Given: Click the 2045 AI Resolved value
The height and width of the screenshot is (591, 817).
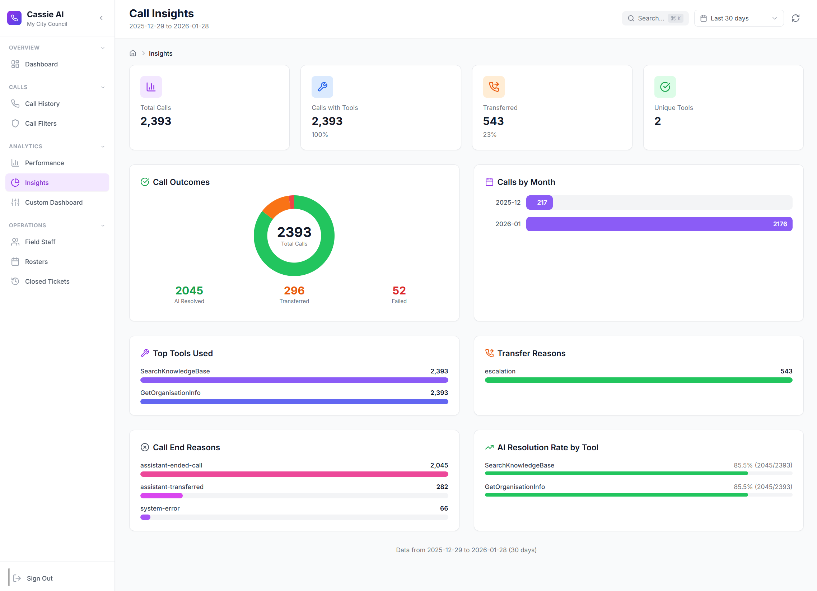Looking at the screenshot, I should tap(189, 290).
